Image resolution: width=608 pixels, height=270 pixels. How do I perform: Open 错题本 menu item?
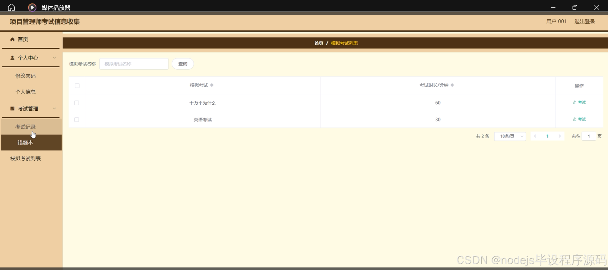click(31, 143)
